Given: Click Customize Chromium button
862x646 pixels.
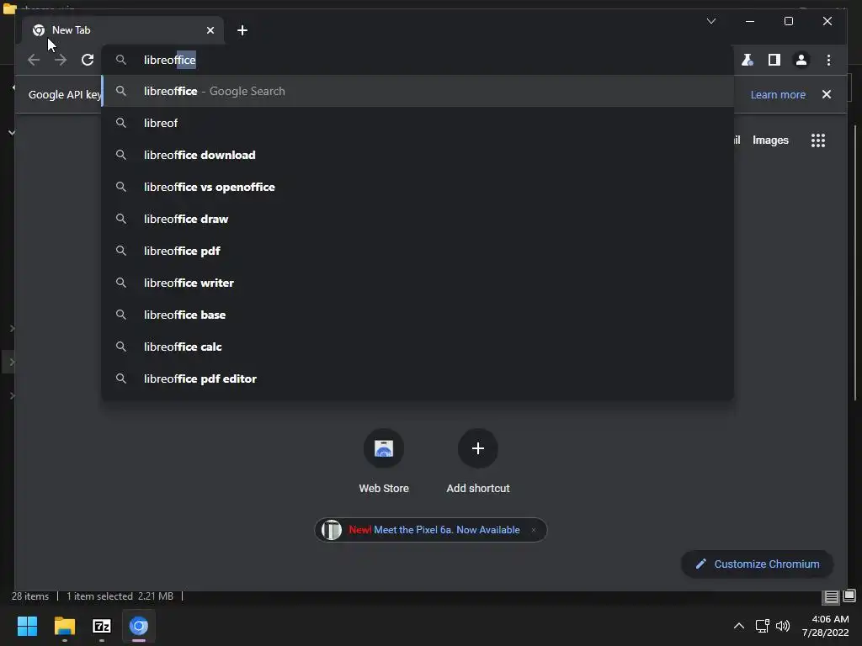Looking at the screenshot, I should pyautogui.click(x=757, y=564).
